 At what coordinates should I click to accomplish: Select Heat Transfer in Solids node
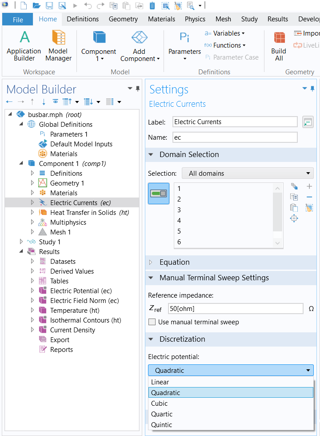pos(89,213)
